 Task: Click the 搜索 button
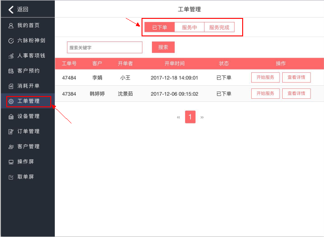(x=163, y=47)
